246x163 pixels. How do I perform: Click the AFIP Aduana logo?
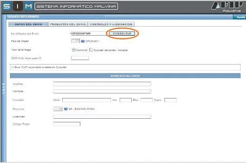tap(227, 7)
